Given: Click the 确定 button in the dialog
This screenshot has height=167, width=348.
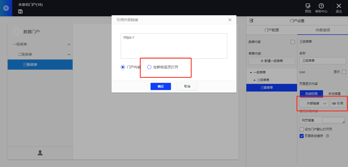Looking at the screenshot, I should tap(160, 86).
